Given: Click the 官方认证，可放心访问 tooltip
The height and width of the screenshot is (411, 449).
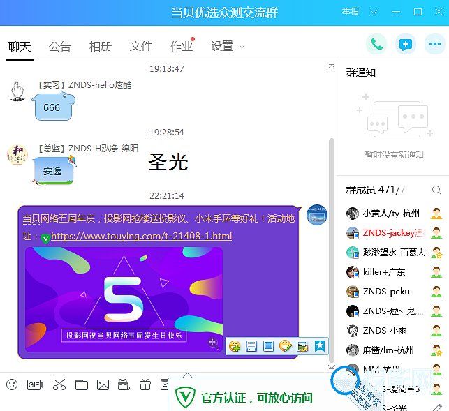Looking at the screenshot, I should click(x=256, y=398).
